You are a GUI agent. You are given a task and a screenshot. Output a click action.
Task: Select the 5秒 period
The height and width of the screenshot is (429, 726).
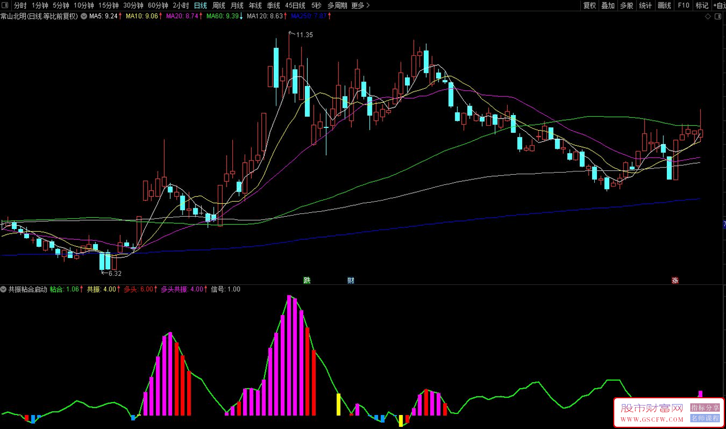point(317,6)
